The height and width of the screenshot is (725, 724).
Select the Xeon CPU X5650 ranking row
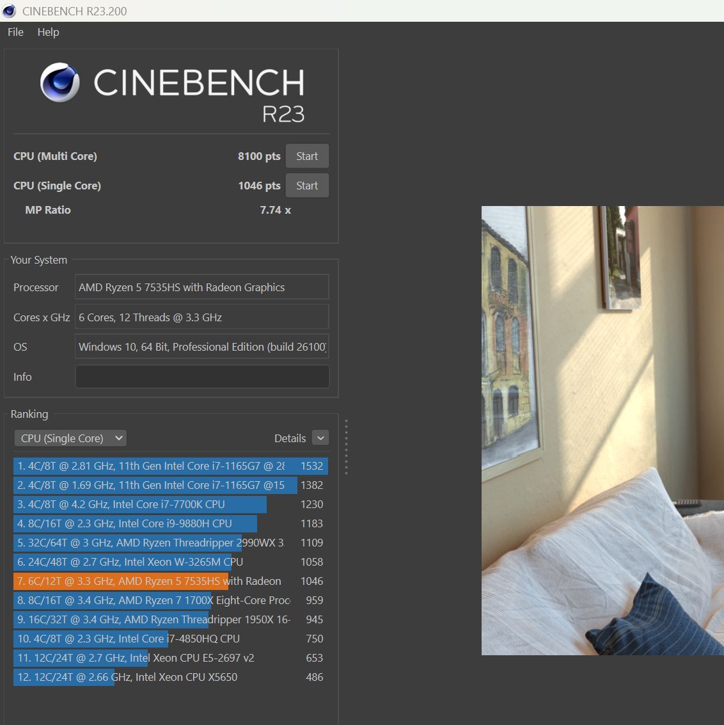[171, 677]
